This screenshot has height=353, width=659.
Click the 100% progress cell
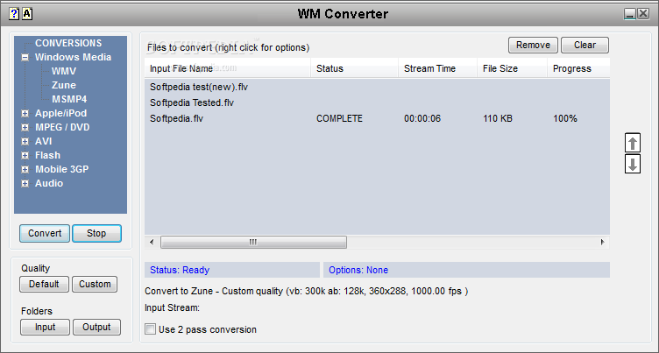(565, 118)
